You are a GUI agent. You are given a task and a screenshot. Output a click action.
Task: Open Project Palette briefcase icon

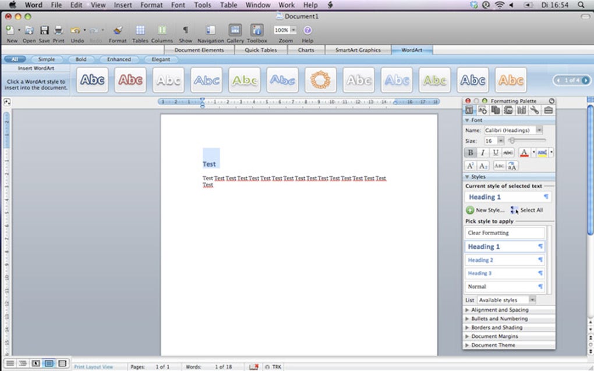pos(548,110)
